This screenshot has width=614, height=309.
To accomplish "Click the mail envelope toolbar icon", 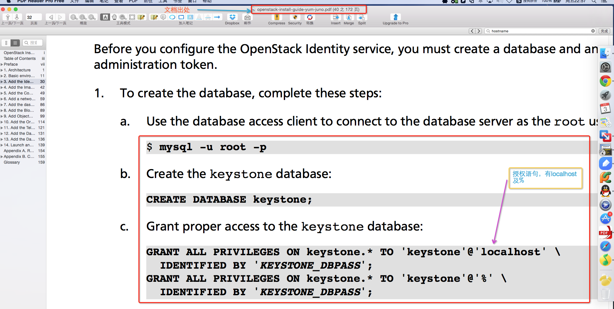I will coord(247,17).
